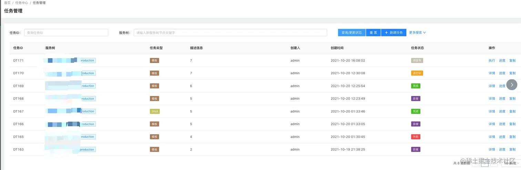Viewport: 521px width, 170px height.
Task: Click the 异常 status tag for DT163
Action: pos(416,150)
